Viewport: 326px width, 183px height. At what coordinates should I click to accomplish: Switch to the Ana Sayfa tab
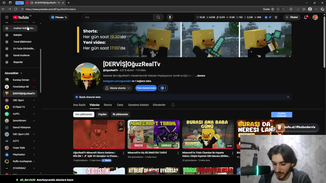[x=79, y=105]
